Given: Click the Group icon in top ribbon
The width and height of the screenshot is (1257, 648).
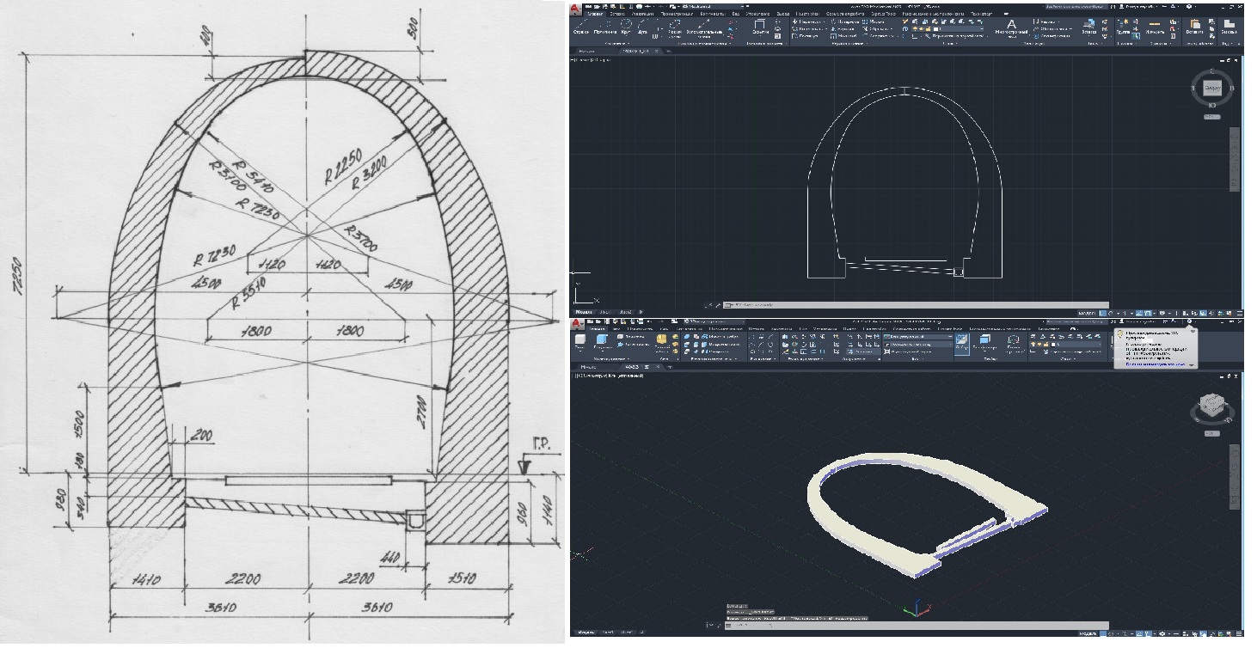Looking at the screenshot, I should (x=1123, y=27).
